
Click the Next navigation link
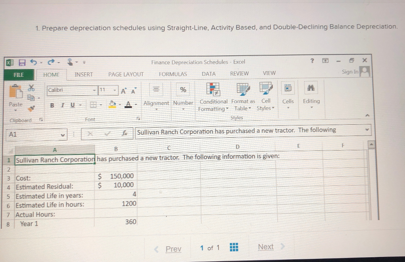point(265,247)
